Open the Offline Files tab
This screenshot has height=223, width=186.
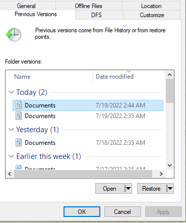(x=88, y=6)
